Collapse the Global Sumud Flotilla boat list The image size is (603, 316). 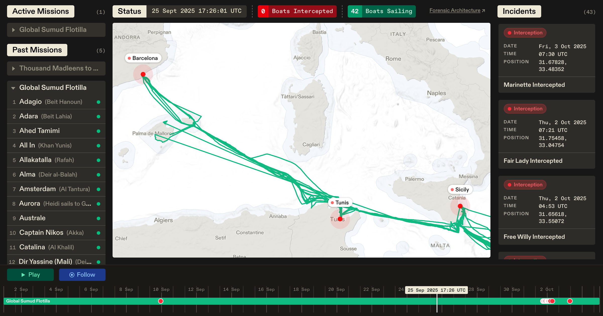click(56, 88)
